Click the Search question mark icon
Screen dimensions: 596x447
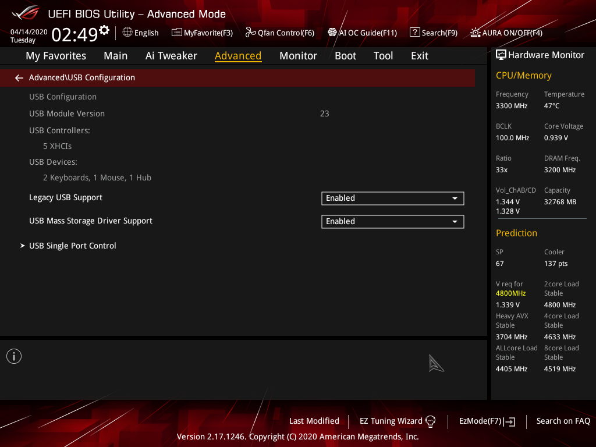(x=414, y=33)
